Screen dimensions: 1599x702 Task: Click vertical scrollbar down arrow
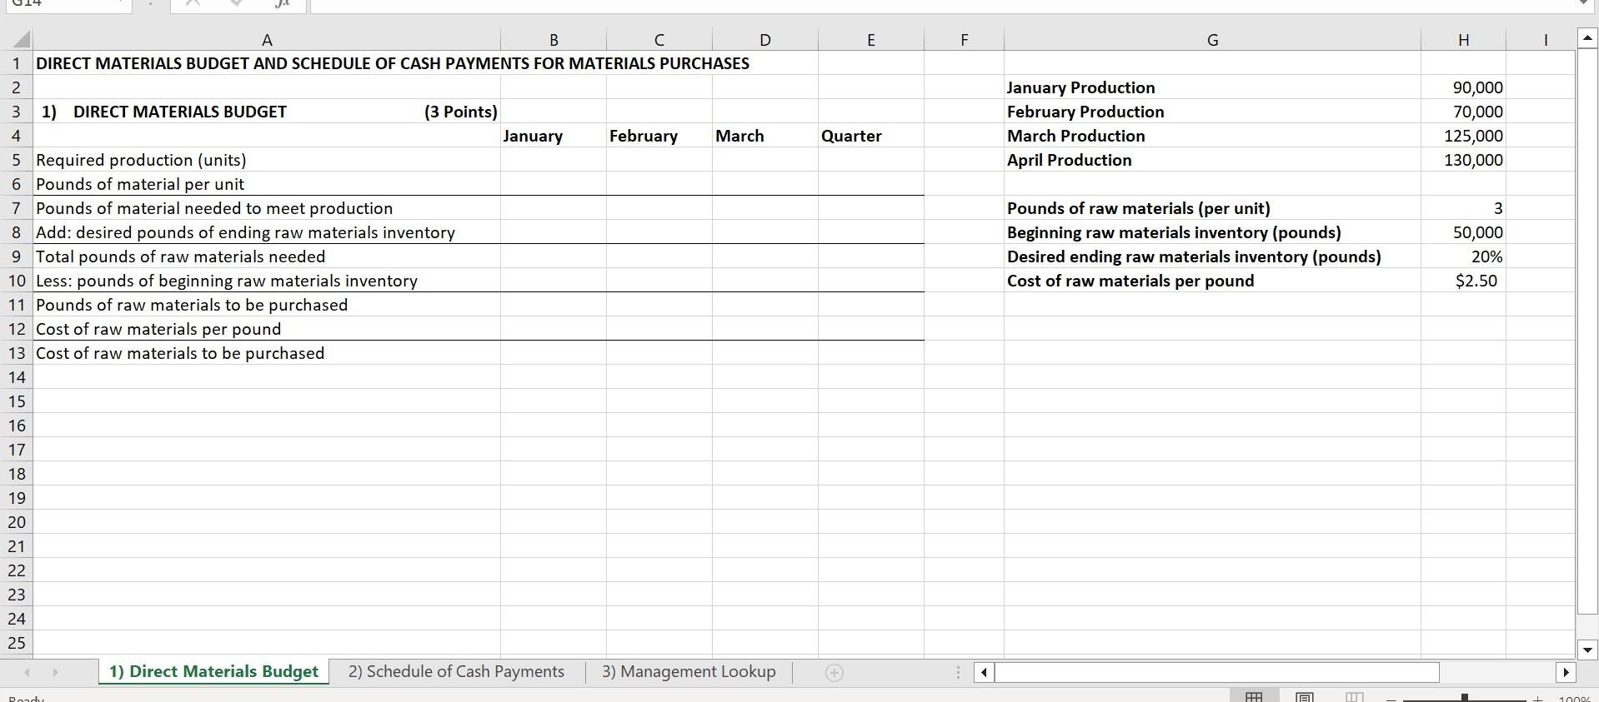[x=1587, y=650]
